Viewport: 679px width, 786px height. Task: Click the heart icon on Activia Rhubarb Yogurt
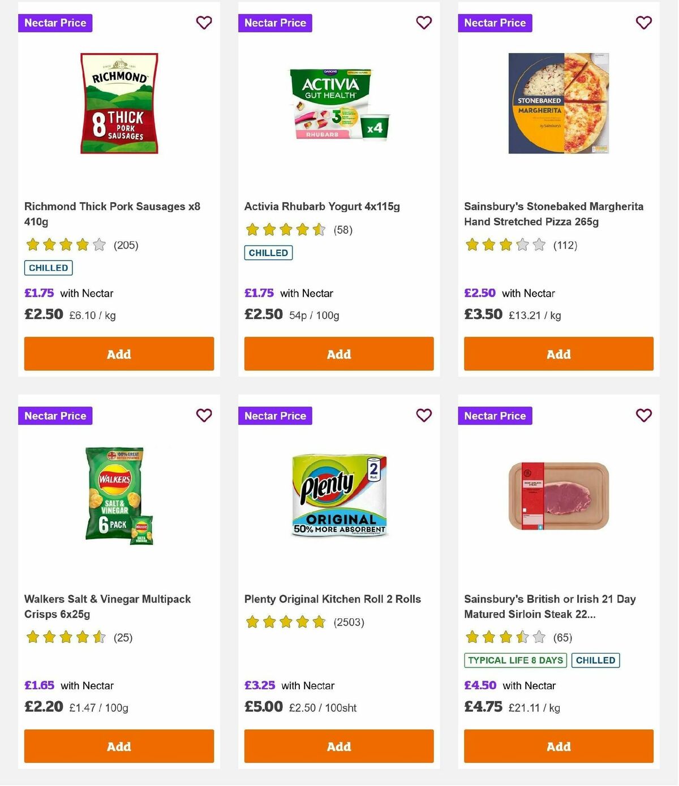tap(423, 23)
